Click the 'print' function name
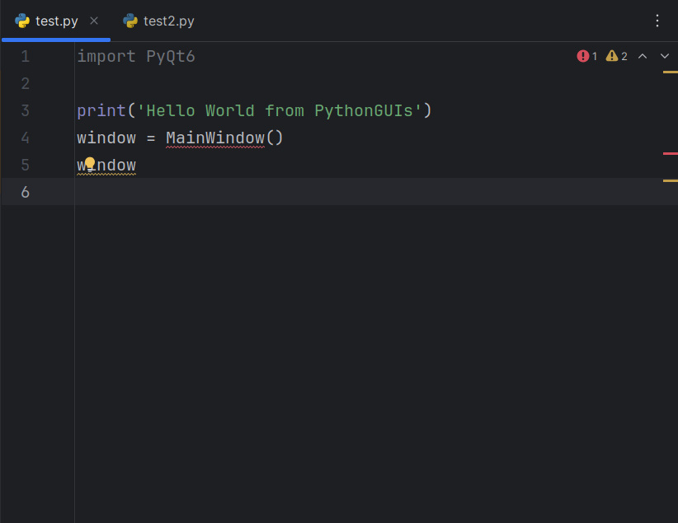The image size is (678, 523). click(x=101, y=111)
